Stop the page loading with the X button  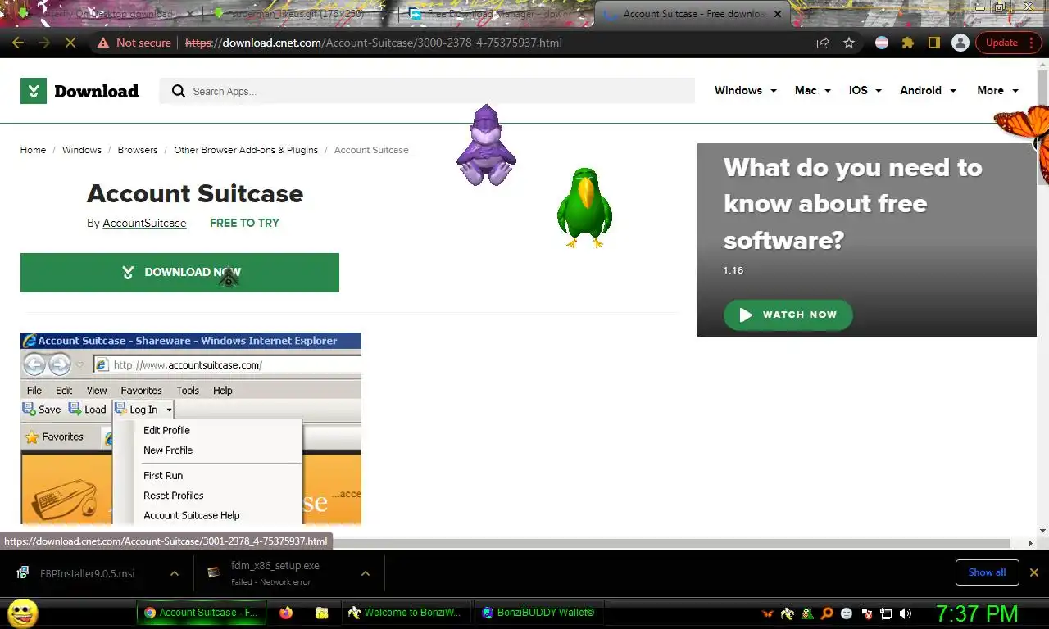click(x=70, y=43)
